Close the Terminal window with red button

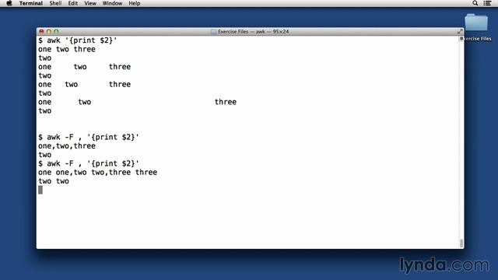click(41, 31)
